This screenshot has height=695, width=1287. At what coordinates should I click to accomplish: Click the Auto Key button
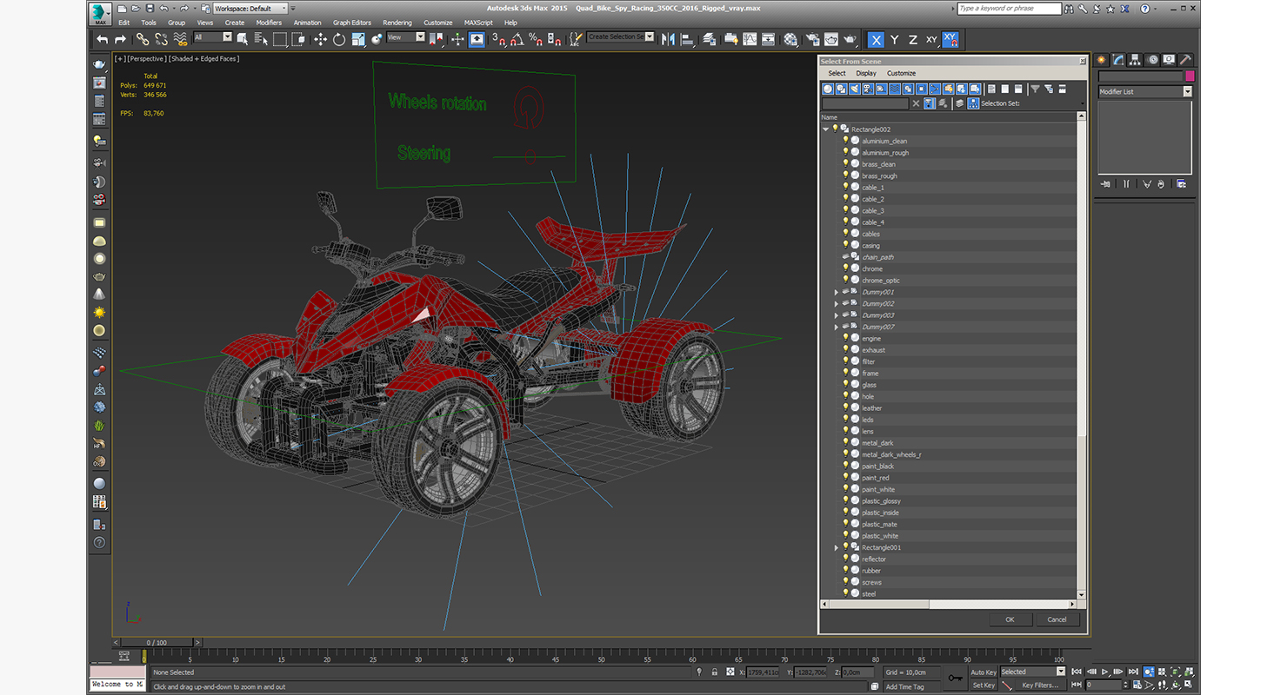[984, 672]
